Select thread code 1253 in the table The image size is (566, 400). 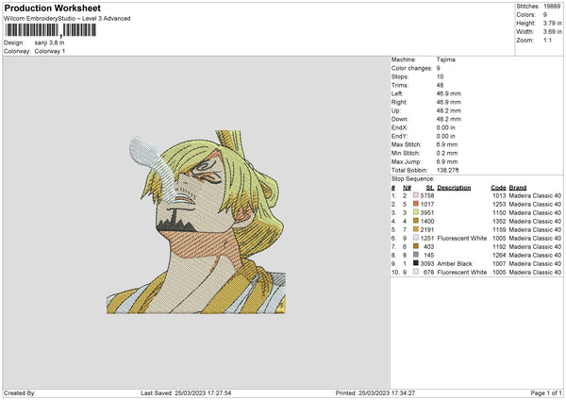point(499,205)
